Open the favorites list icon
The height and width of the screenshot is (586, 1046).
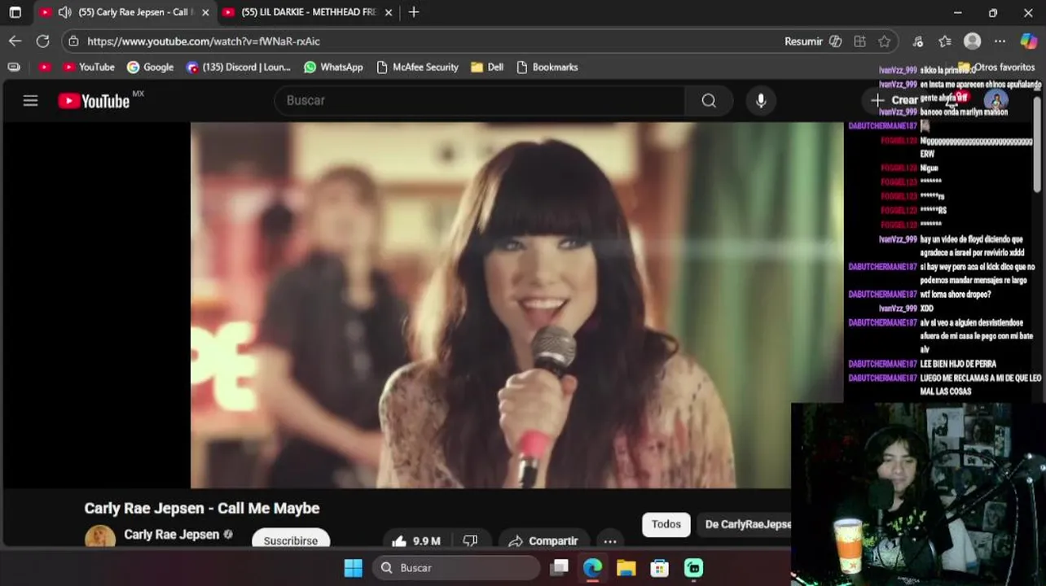pyautogui.click(x=945, y=41)
